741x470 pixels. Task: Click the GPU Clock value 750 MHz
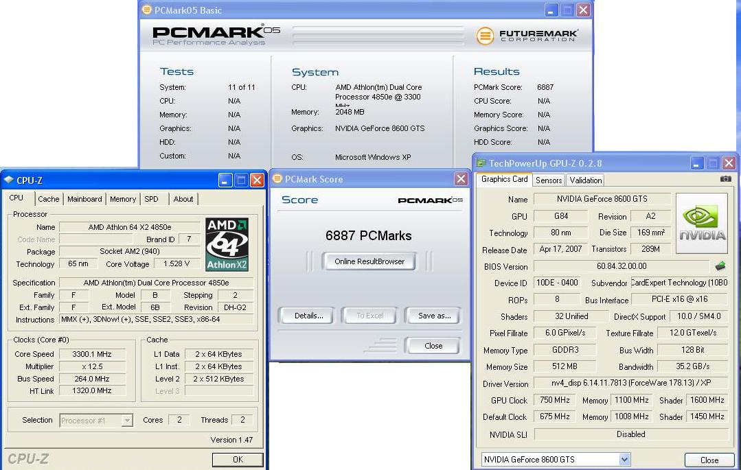[x=554, y=399]
